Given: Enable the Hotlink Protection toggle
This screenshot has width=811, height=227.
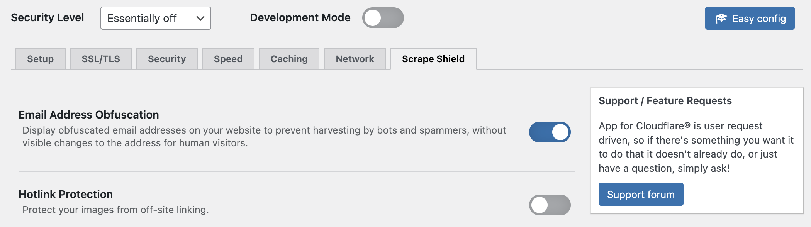Looking at the screenshot, I should [550, 205].
